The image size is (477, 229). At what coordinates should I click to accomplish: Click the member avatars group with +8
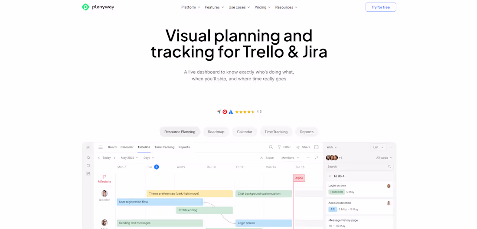point(334,158)
